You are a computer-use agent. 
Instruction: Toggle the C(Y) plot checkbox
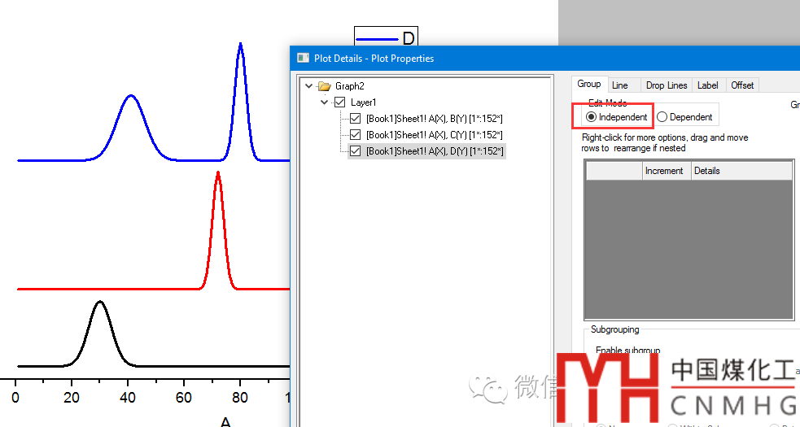coord(355,135)
